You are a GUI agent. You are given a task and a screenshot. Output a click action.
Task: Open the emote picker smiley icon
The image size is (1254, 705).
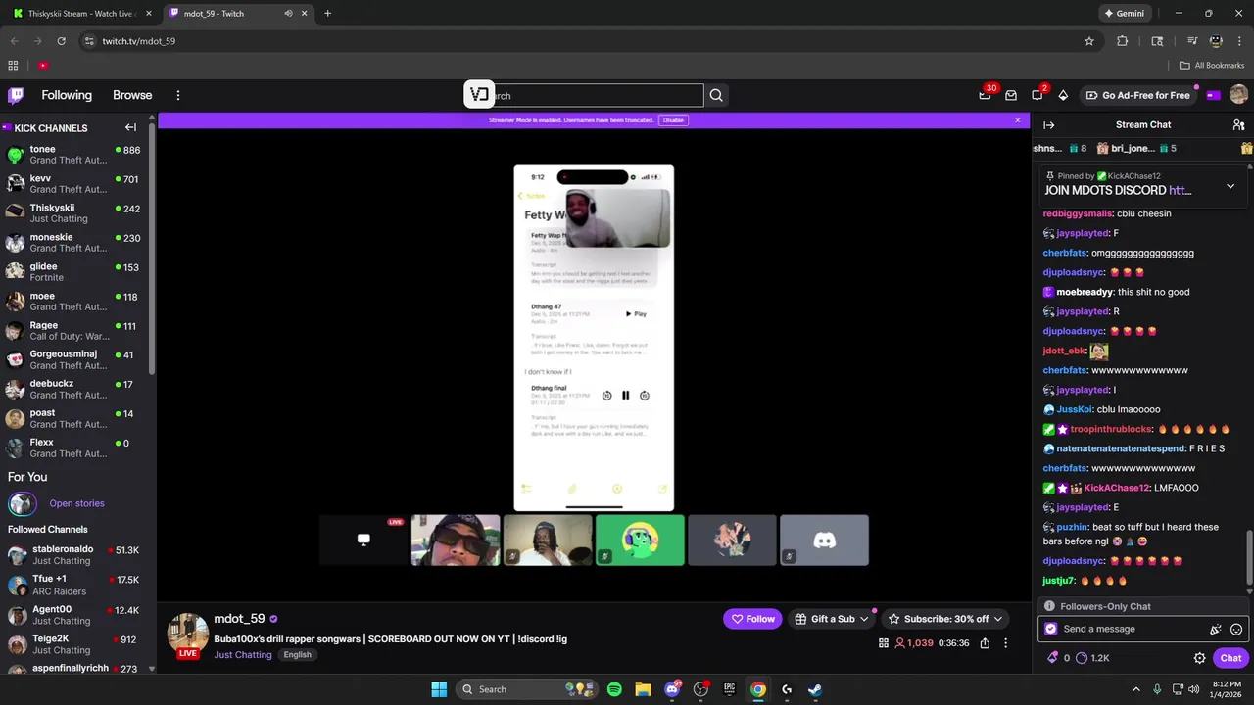pos(1236,630)
